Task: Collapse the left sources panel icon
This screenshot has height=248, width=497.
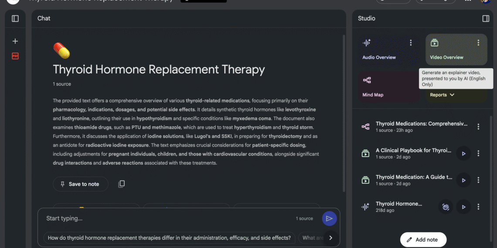Action: (x=15, y=18)
